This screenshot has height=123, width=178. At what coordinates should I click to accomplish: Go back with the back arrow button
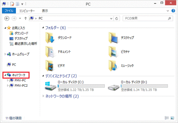pos(7,18)
